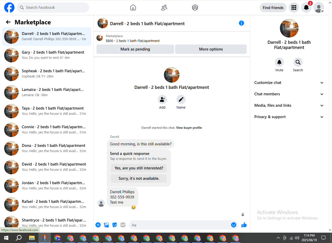Open the Rafael conversation
Viewport: 332px width, 243px height.
[47, 204]
